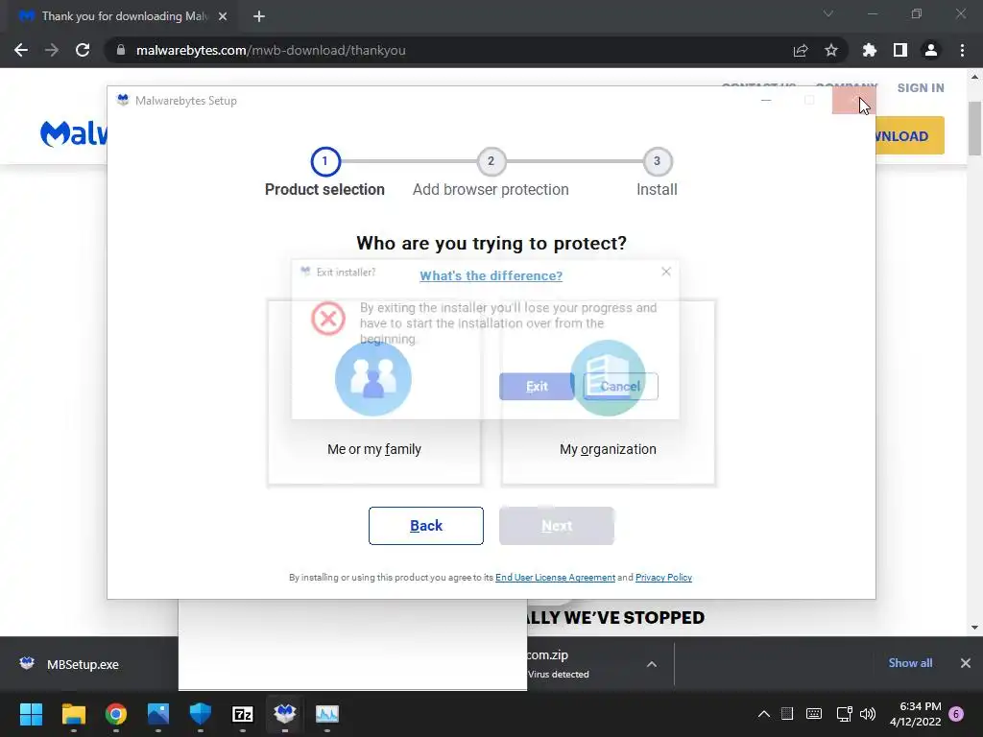
Task: Open Google Chrome from the taskbar
Action: point(116,714)
